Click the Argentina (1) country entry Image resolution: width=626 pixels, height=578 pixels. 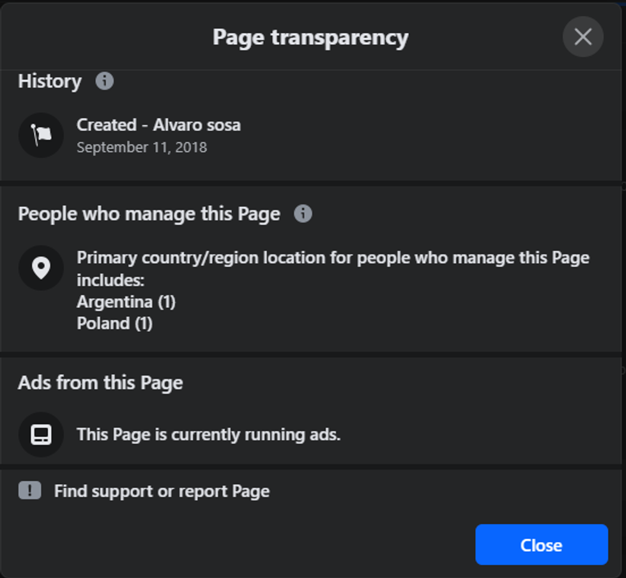(x=126, y=301)
